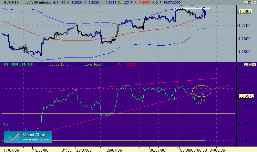The height and width of the screenshot is (152, 257).
Task: Click the current price label 1,2808
Action: 245,12
